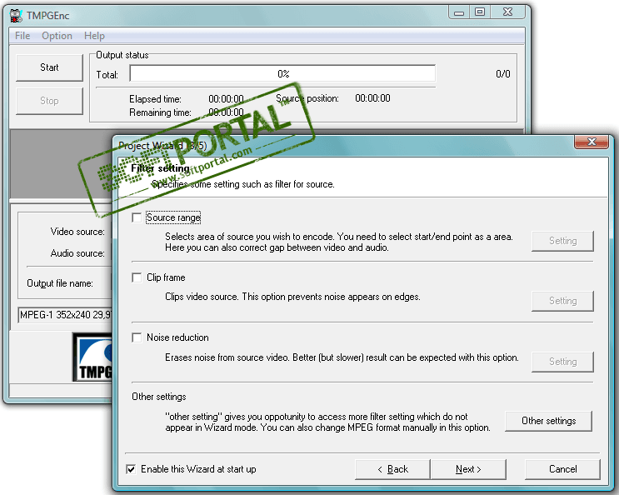Enable the Clip frame checkbox
619x495 pixels.
click(x=137, y=277)
